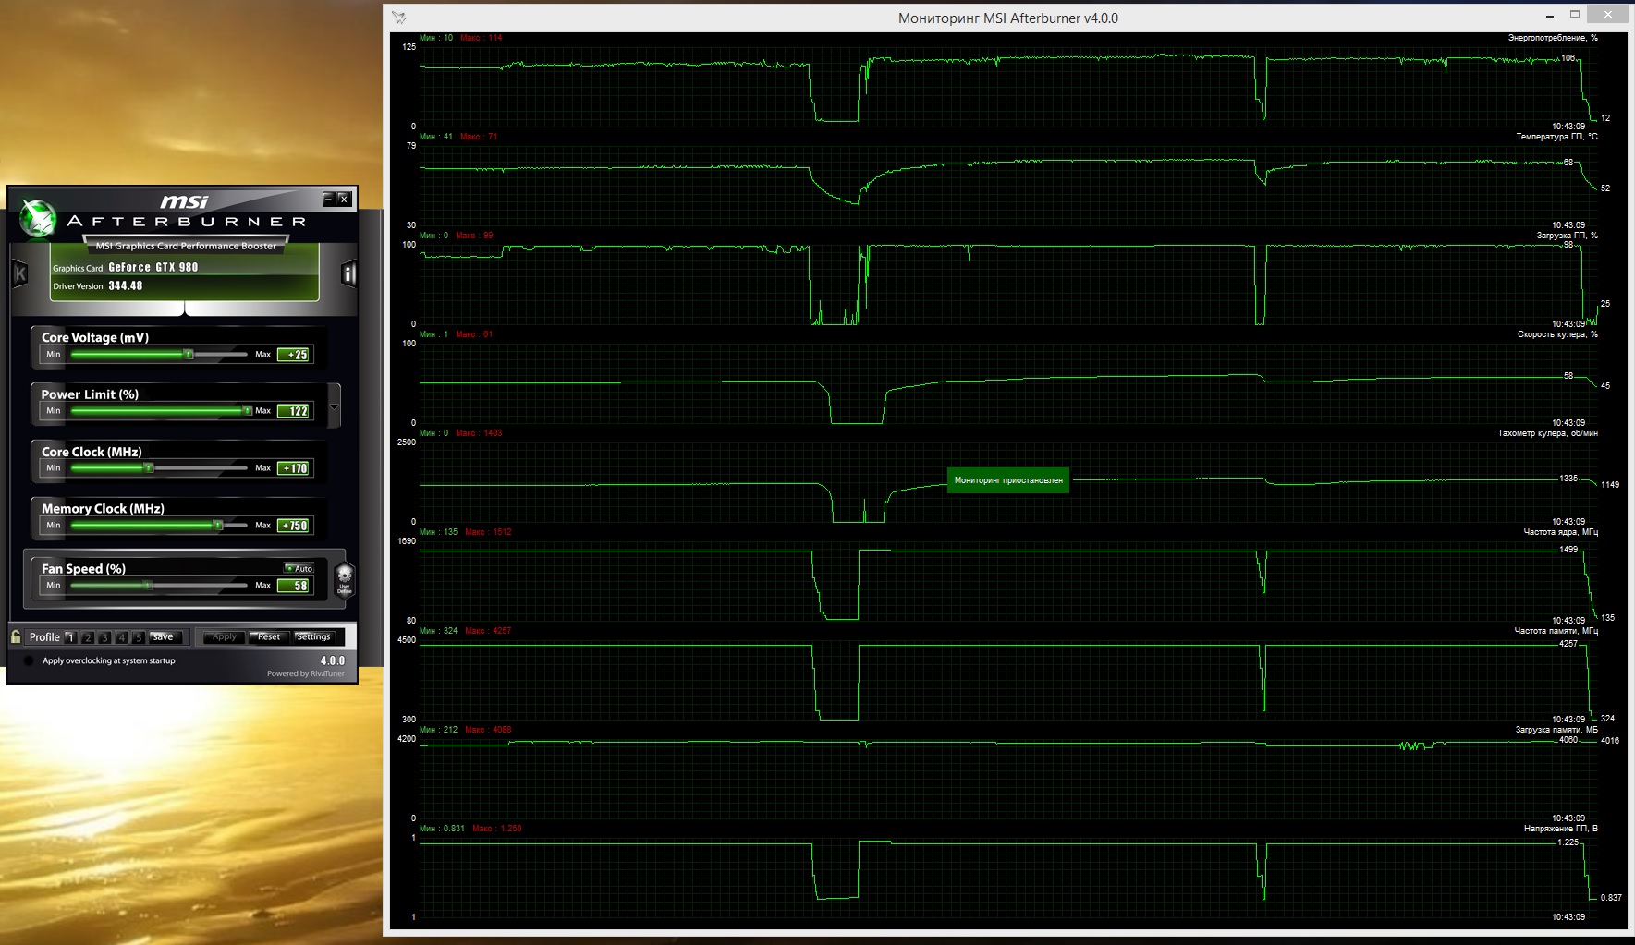Viewport: 1635px width, 945px height.
Task: Click the MSI Afterburner jet logo
Action: (x=39, y=219)
